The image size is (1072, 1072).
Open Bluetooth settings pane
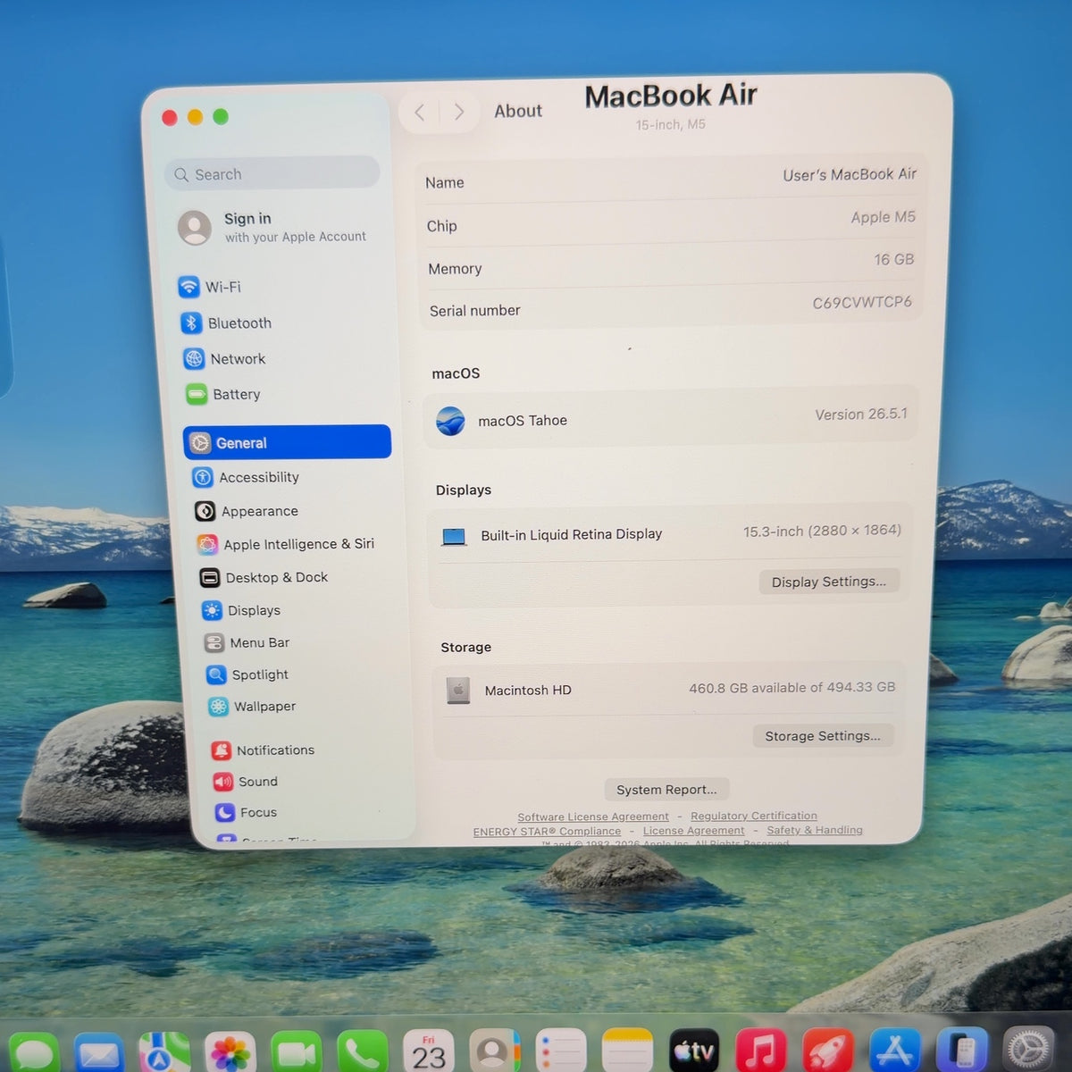[x=227, y=322]
